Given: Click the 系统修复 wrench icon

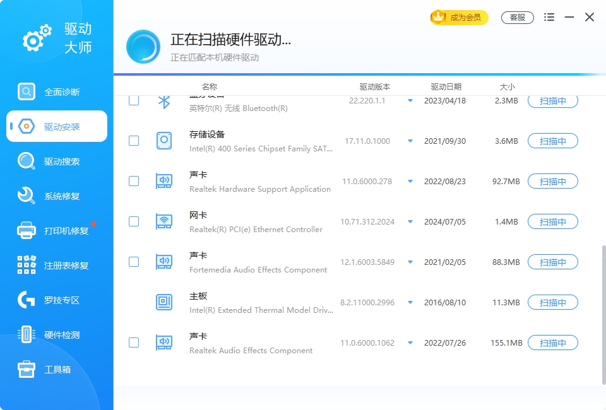Looking at the screenshot, I should (27, 196).
